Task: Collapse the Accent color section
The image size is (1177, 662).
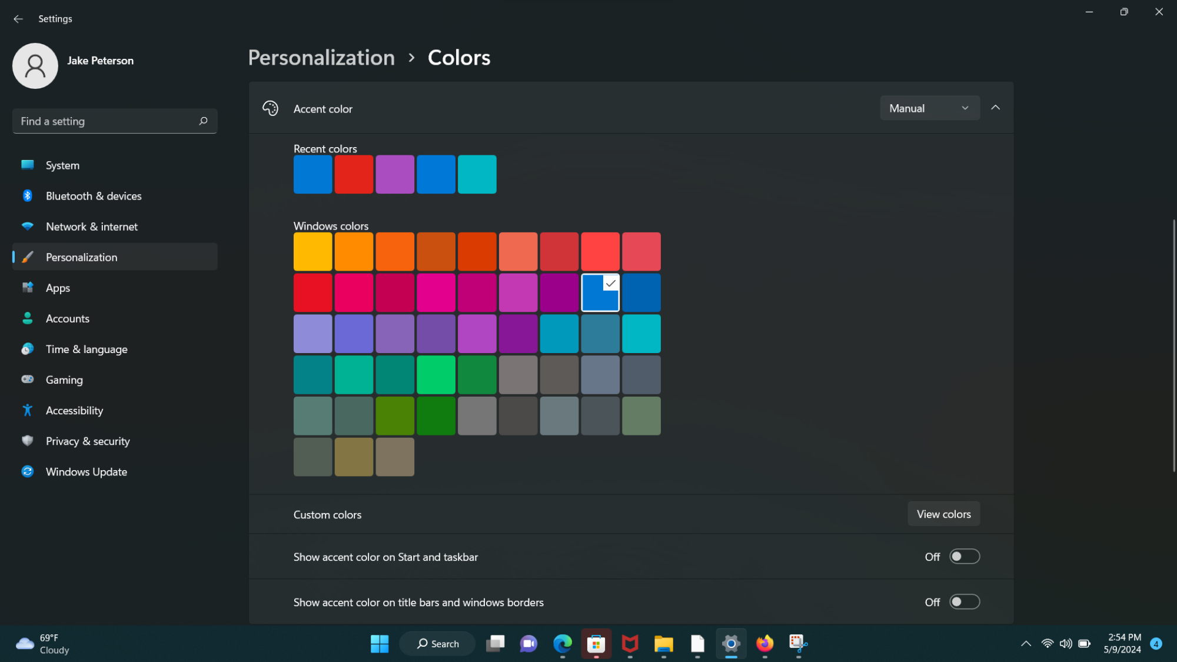Action: coord(995,108)
